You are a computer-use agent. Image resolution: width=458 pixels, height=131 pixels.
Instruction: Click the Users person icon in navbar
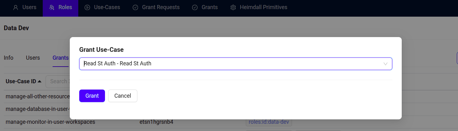[x=15, y=7]
